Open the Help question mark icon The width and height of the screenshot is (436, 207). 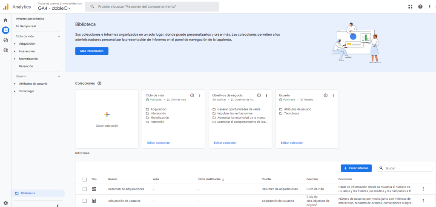point(420,6)
